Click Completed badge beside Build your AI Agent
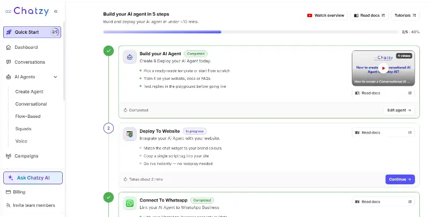Viewport: 429px width, 217px height. pos(196,54)
